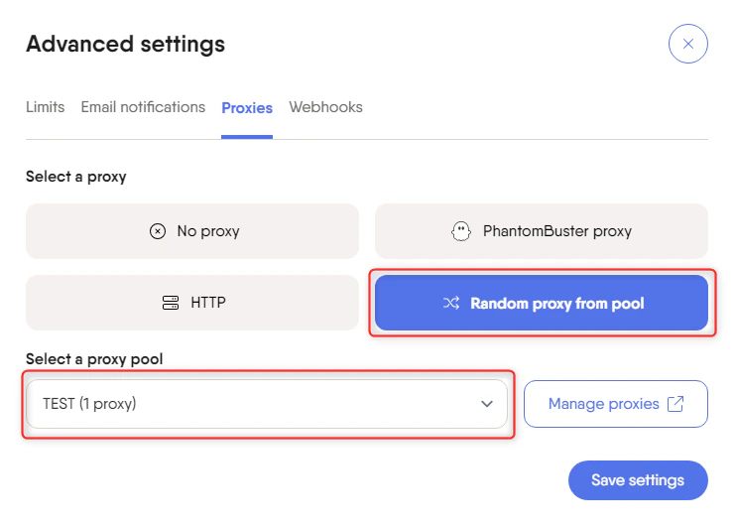Switch to the Limits tab
Screen dimensions: 736x526
coord(45,107)
